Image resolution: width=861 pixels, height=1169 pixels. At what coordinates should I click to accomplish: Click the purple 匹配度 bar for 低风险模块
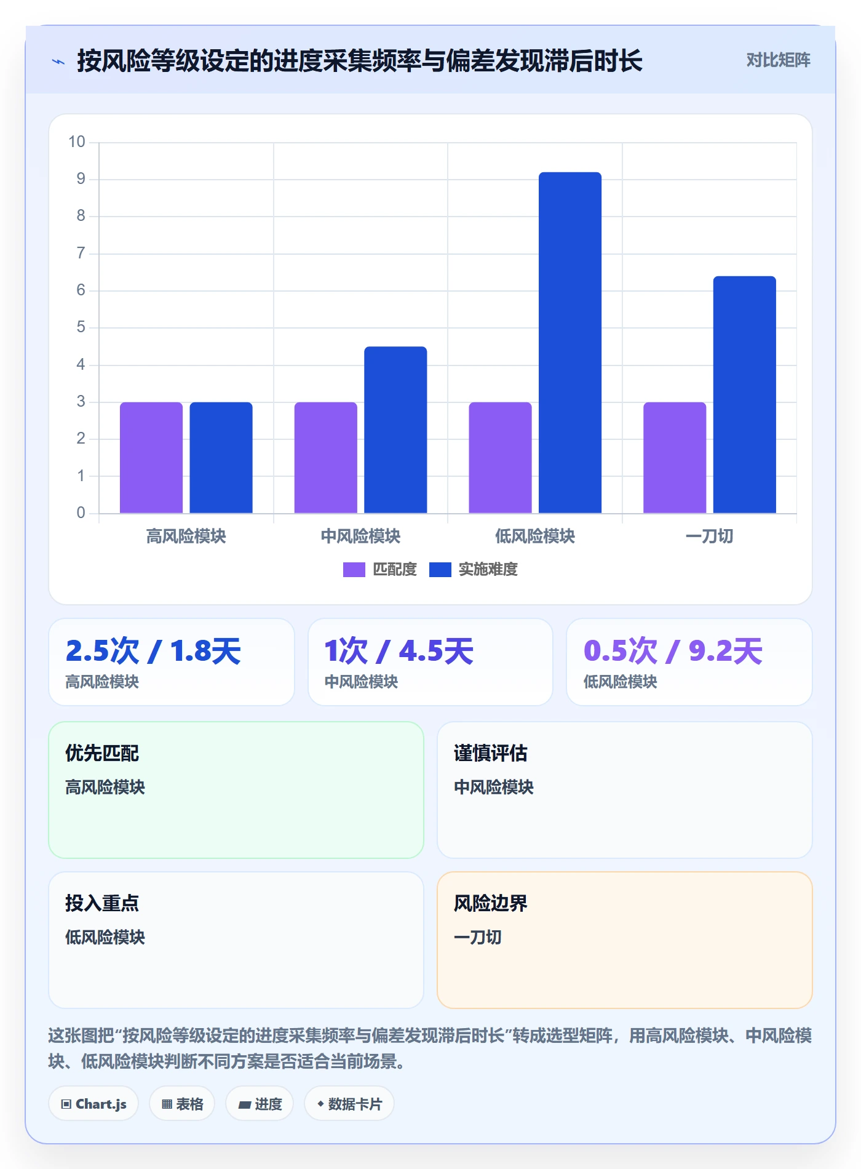tap(500, 458)
